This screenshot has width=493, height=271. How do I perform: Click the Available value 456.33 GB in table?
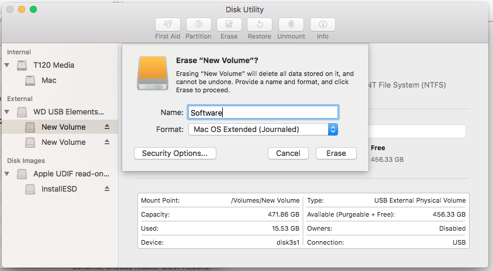[449, 214]
